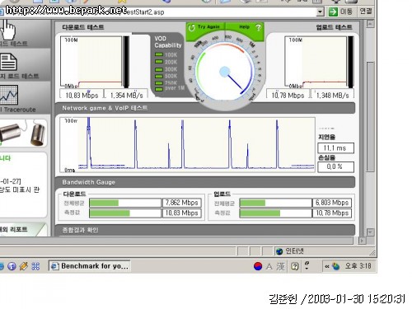The image size is (412, 309).
Task: Click the loss rate 0,0 % field
Action: click(x=335, y=166)
